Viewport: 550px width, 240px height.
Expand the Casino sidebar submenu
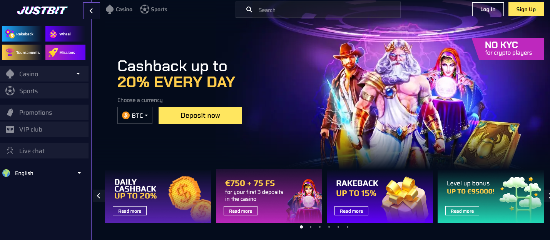pyautogui.click(x=78, y=74)
